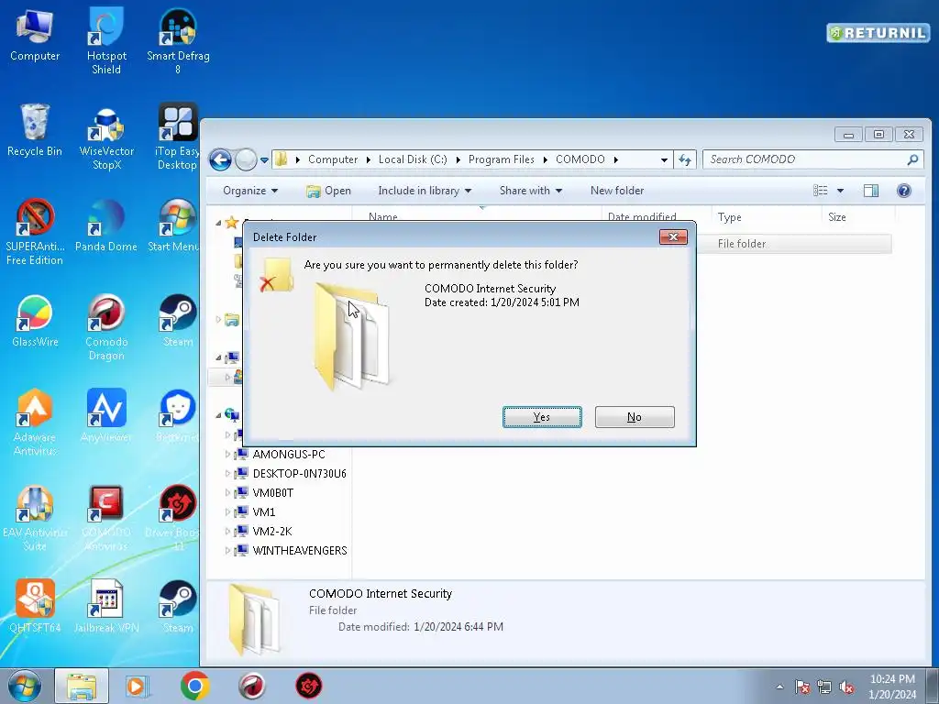
Task: Open the Computer desktop icon
Action: coord(35,36)
